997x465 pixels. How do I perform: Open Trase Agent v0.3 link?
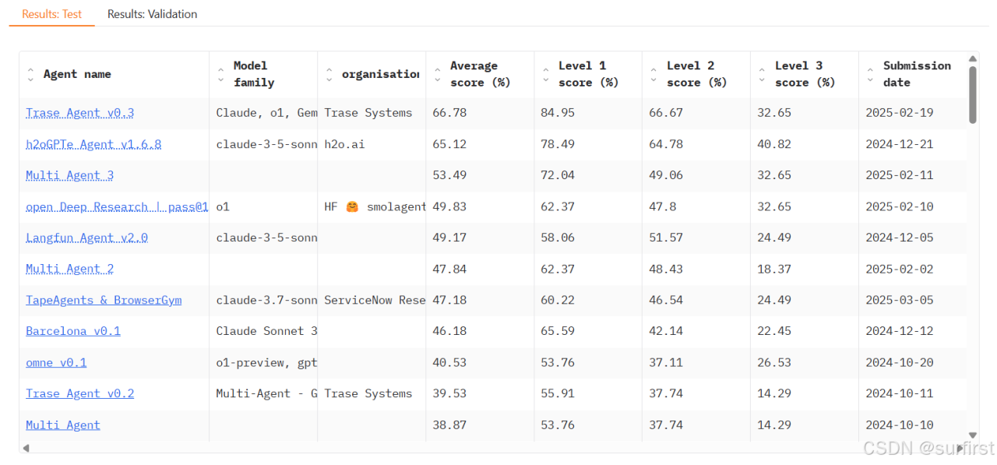tap(79, 113)
